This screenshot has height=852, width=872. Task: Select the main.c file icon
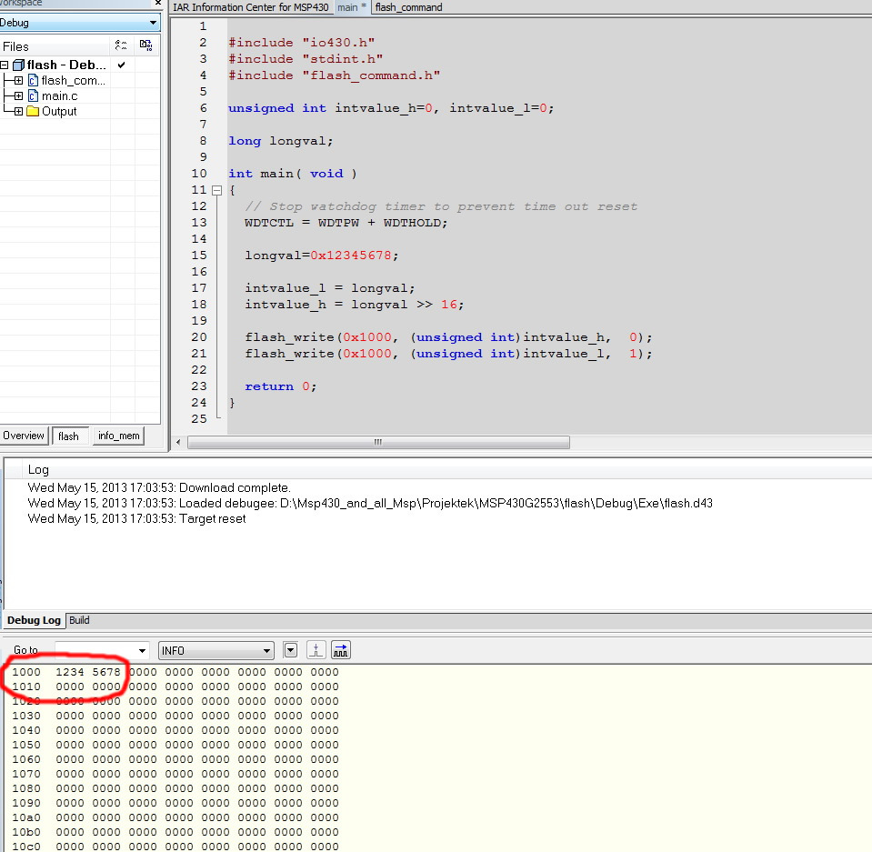[33, 95]
